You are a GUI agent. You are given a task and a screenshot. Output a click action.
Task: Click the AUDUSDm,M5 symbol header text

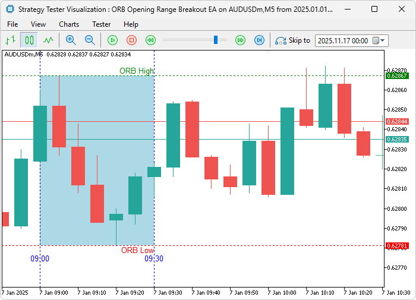coord(24,55)
